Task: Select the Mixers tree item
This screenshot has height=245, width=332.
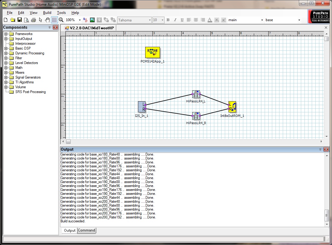Action: click(x=20, y=73)
